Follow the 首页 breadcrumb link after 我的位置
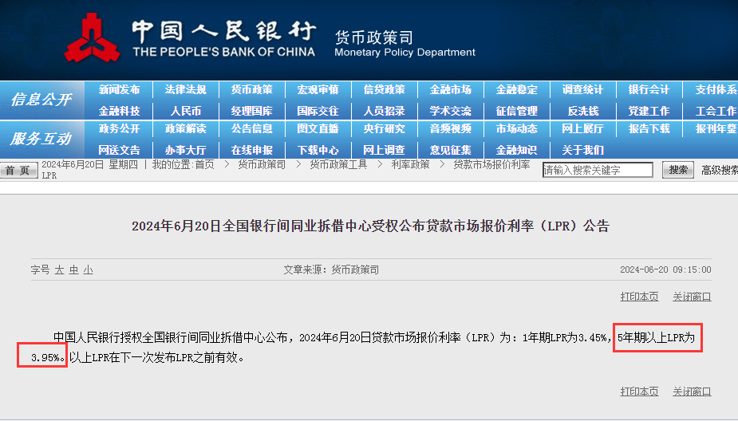 click(x=205, y=164)
